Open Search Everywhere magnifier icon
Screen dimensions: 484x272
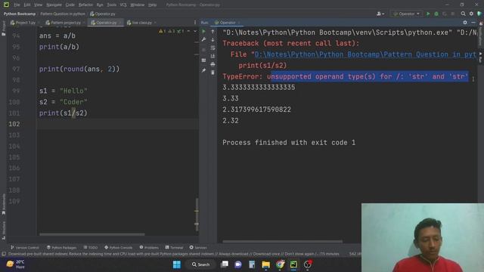[x=463, y=14]
